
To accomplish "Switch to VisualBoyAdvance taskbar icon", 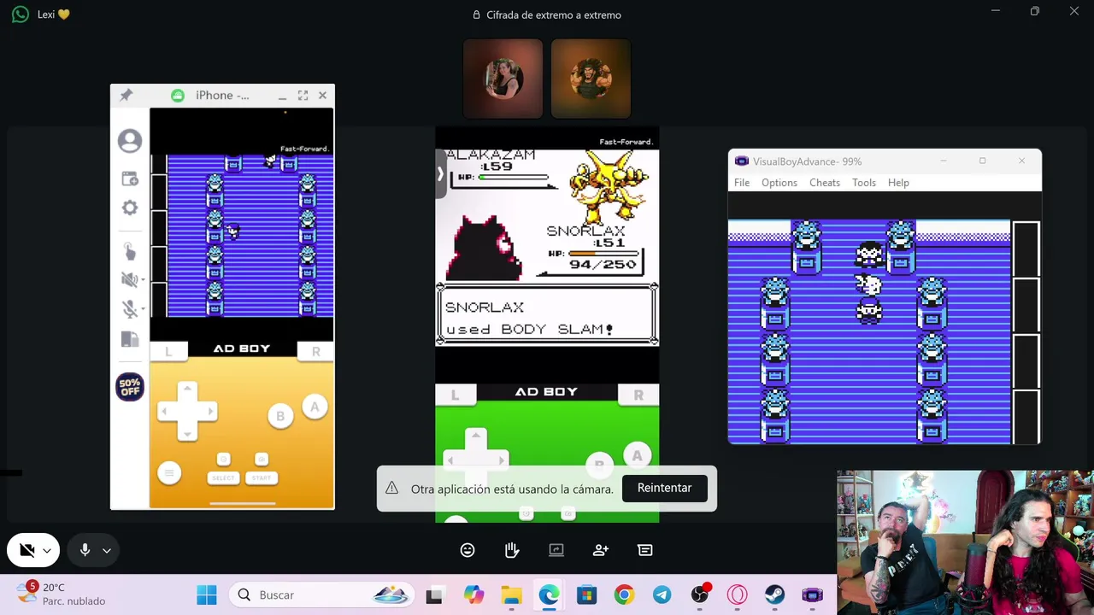I will point(812,595).
